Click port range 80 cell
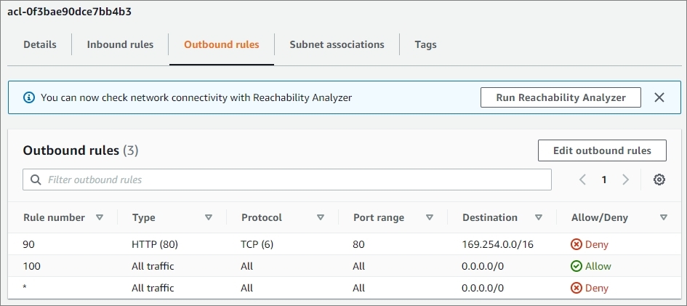 pyautogui.click(x=358, y=244)
